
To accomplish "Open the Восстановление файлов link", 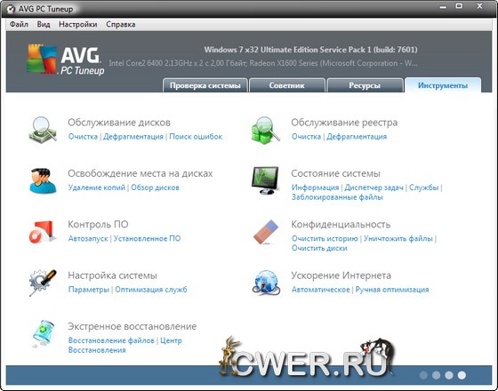I will click(x=111, y=341).
